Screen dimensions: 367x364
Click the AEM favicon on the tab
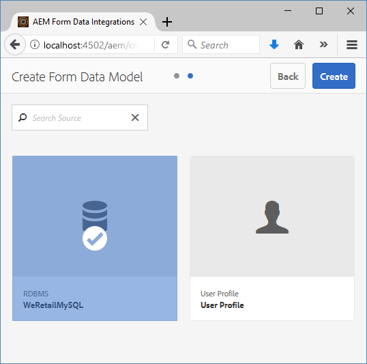click(23, 22)
